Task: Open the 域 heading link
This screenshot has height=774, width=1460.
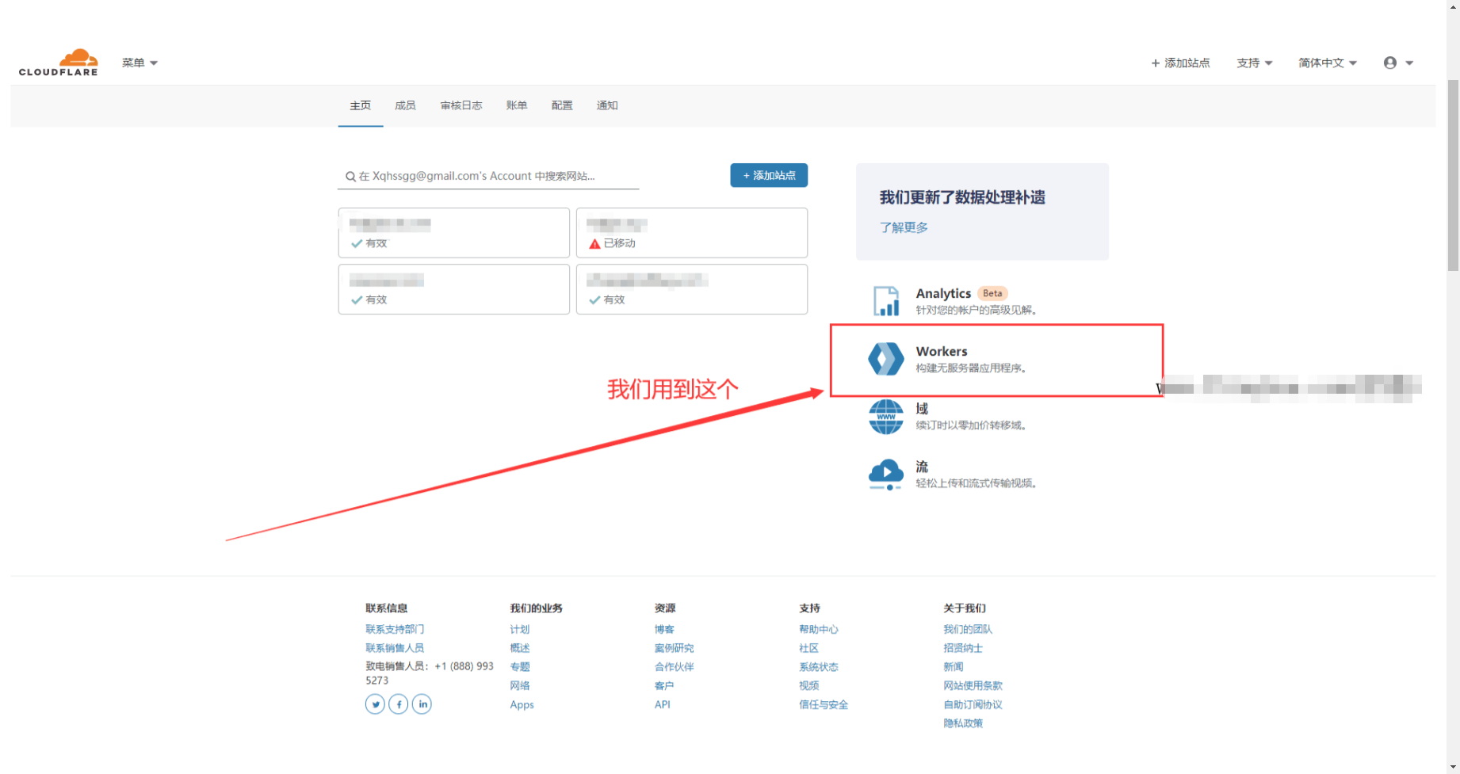Action: coord(922,409)
